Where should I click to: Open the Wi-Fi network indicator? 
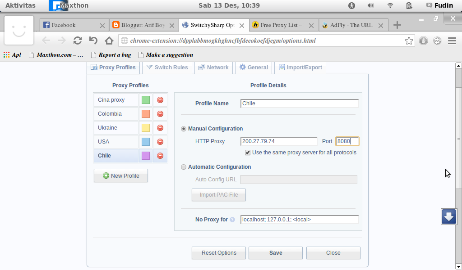click(390, 5)
